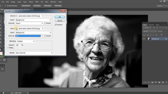Open the Blending mode dropdown showing Multiply
The image size is (168, 94).
tap(26, 41)
